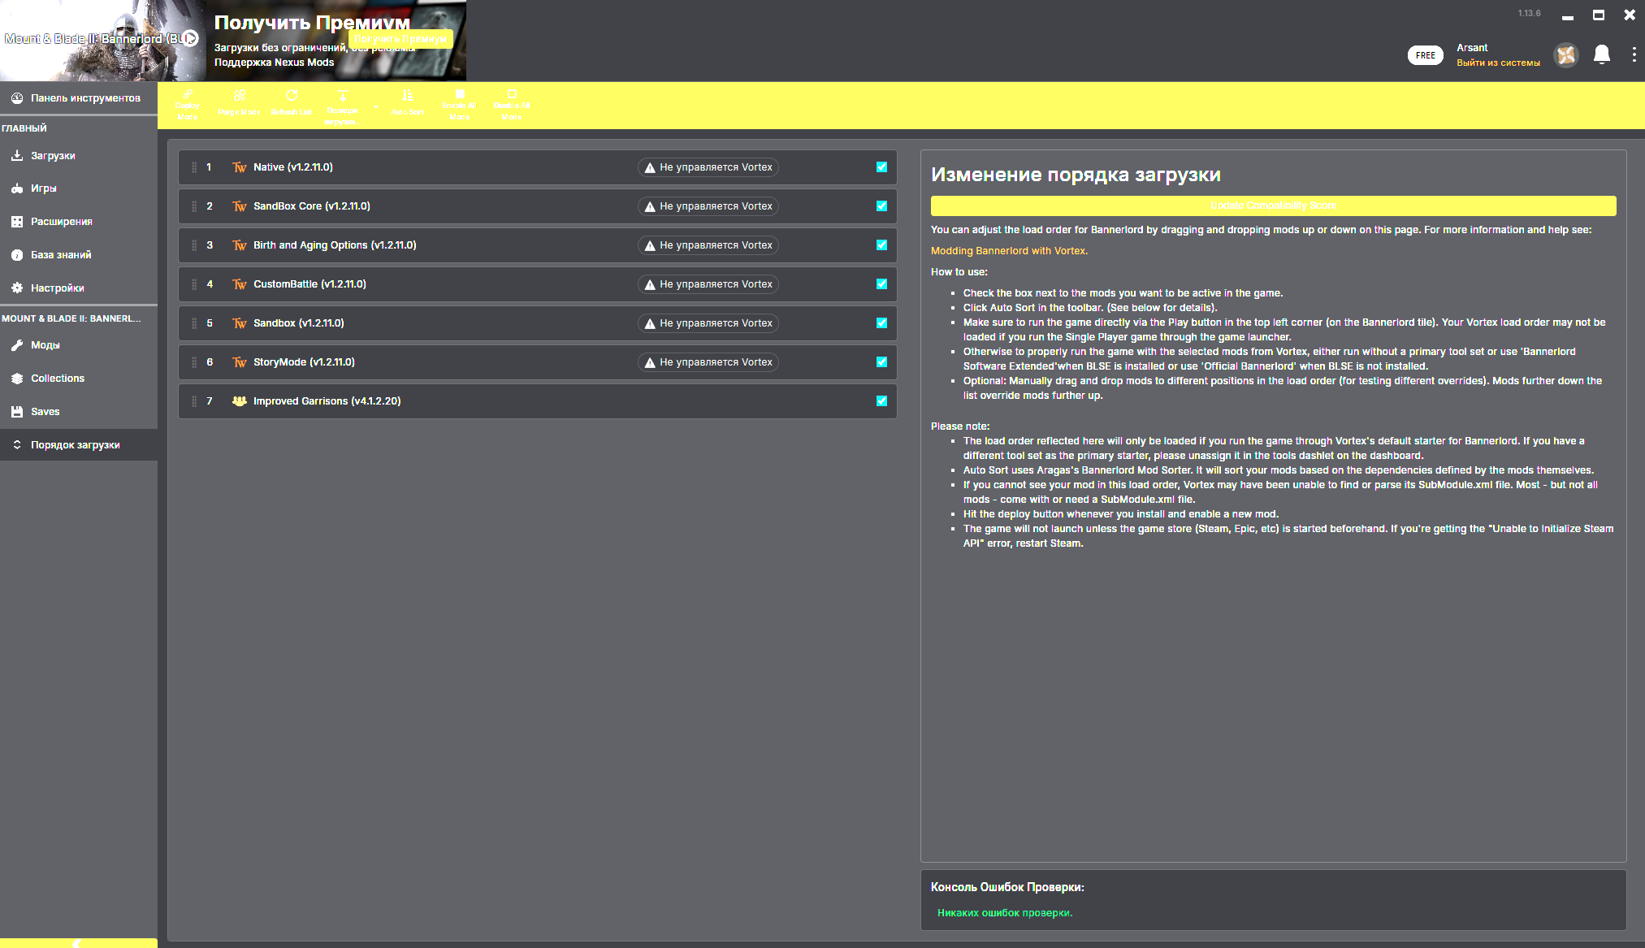This screenshot has height=948, width=1645.
Task: Click the Arsant username
Action: point(1472,48)
